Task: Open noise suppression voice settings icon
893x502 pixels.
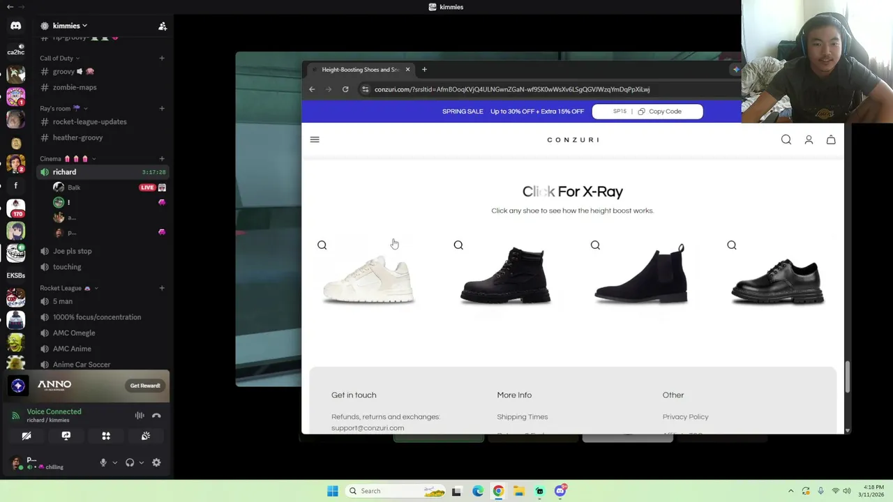Action: (x=140, y=416)
